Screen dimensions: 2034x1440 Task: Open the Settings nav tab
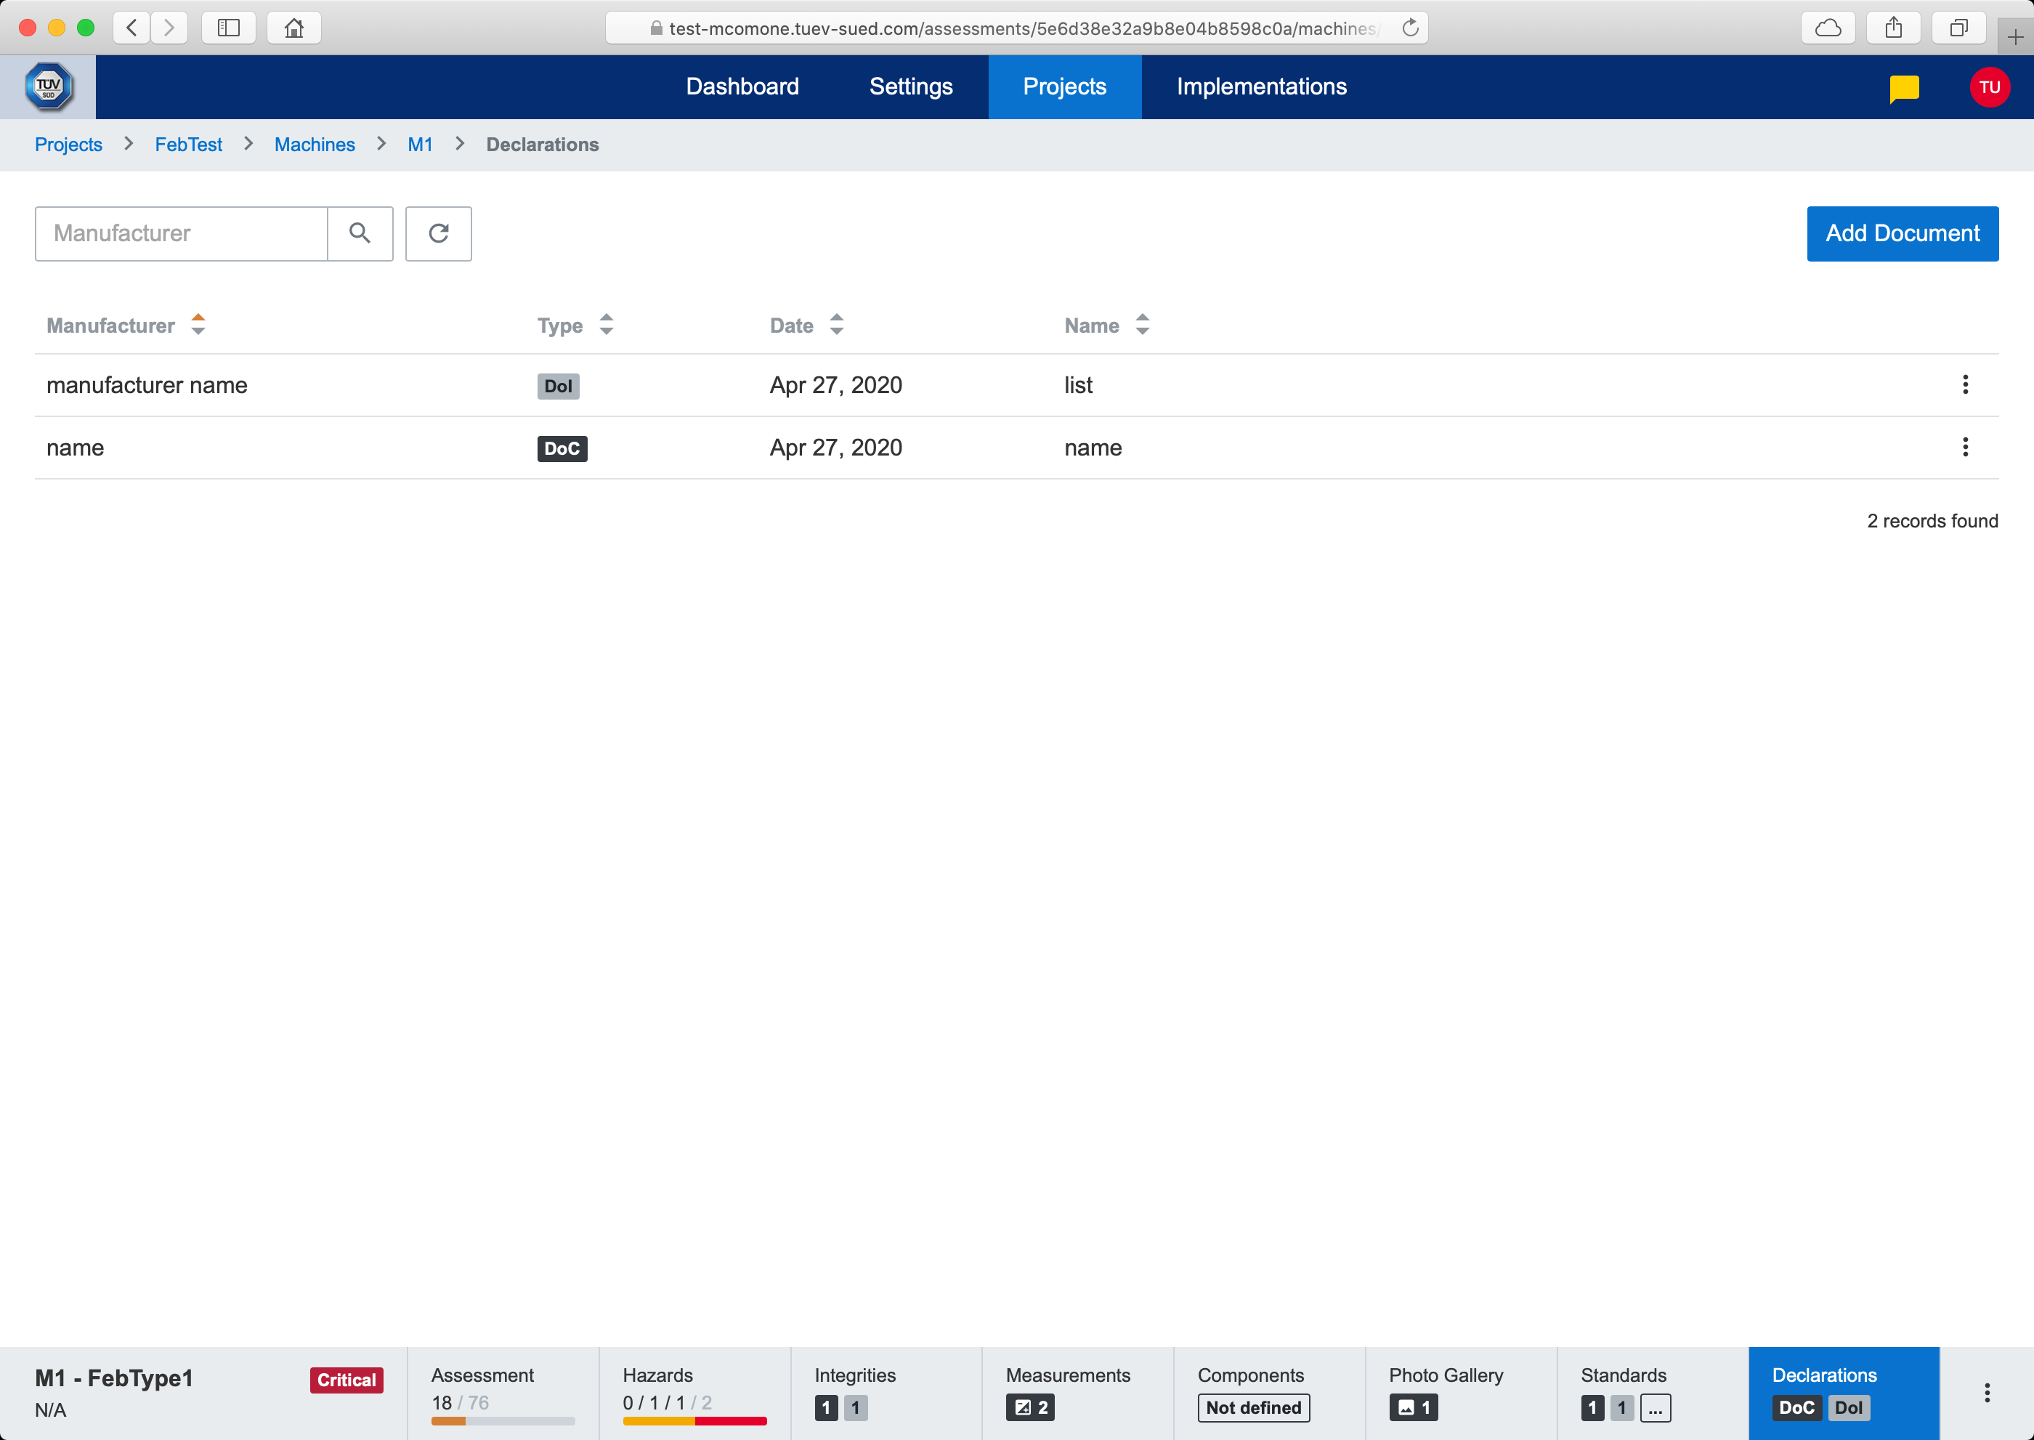911,87
